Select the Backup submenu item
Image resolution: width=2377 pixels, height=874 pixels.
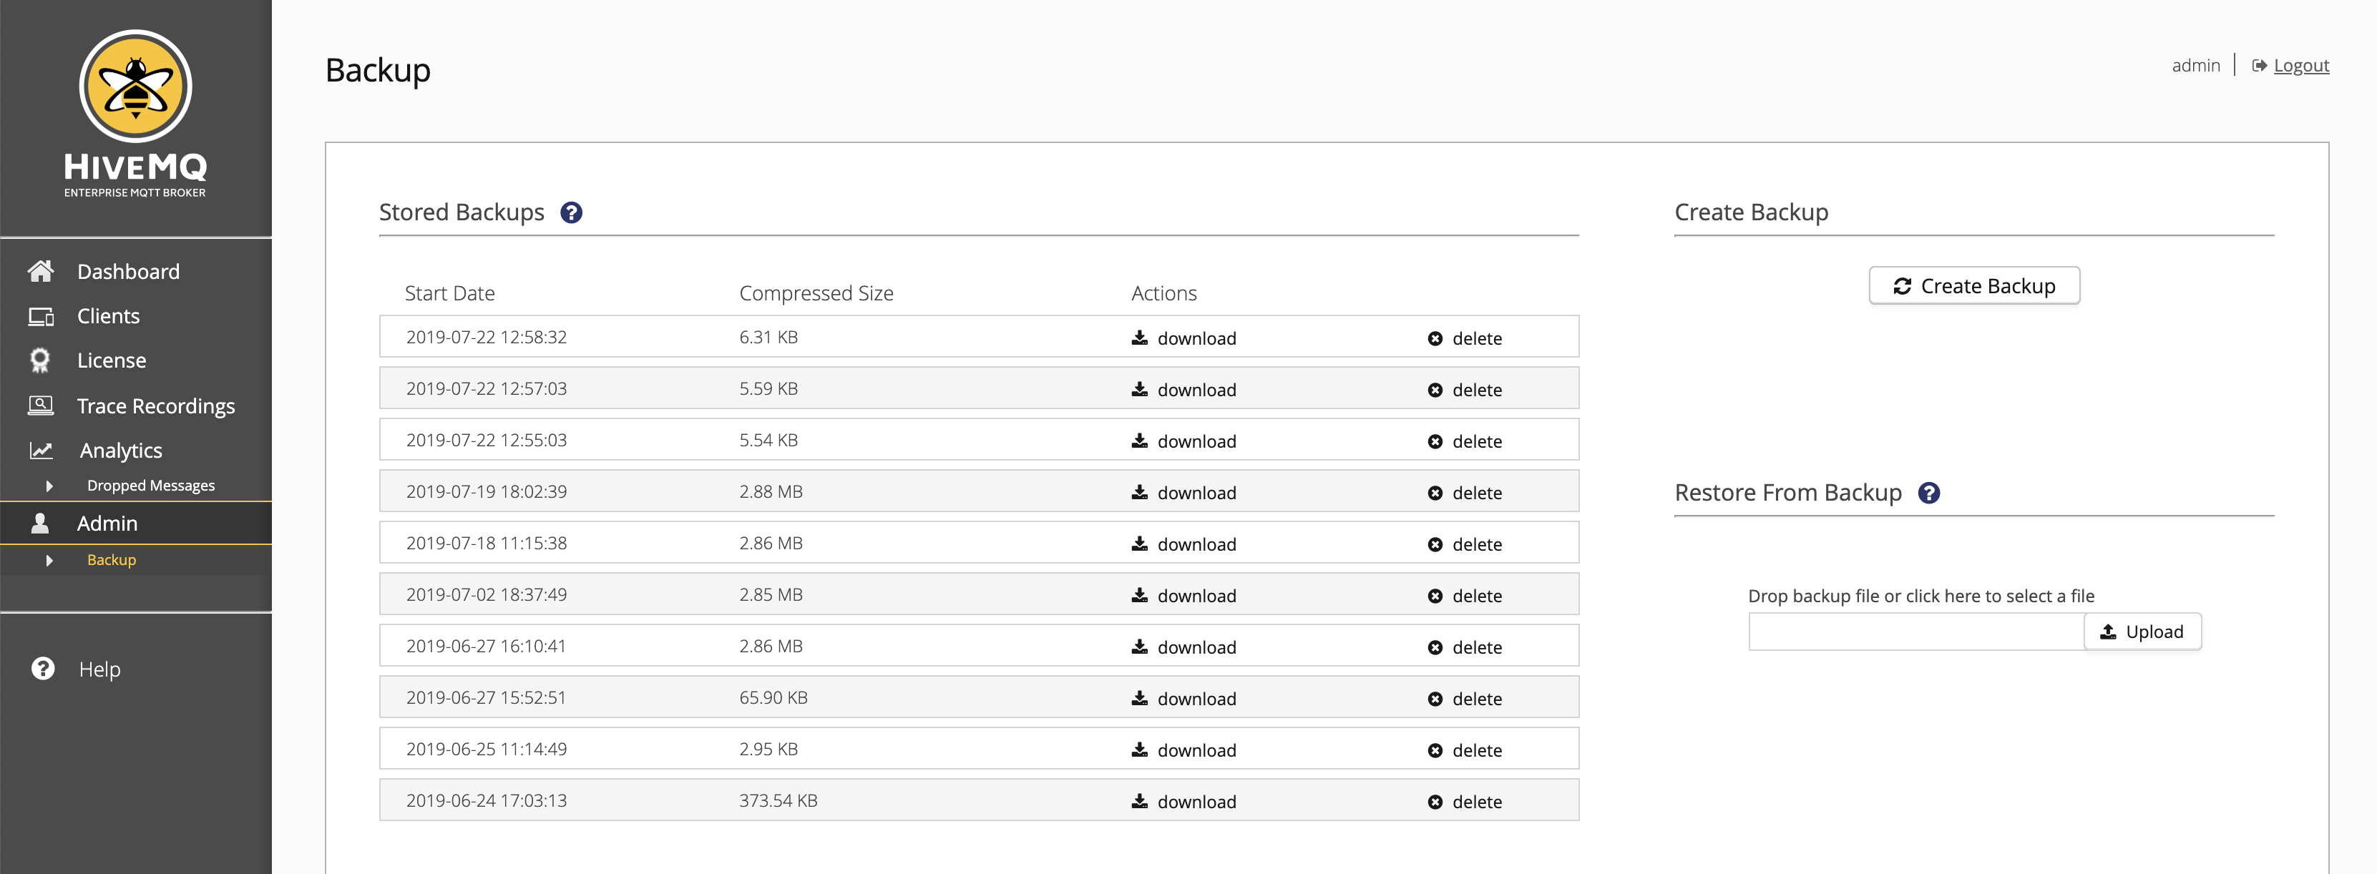[x=112, y=561]
